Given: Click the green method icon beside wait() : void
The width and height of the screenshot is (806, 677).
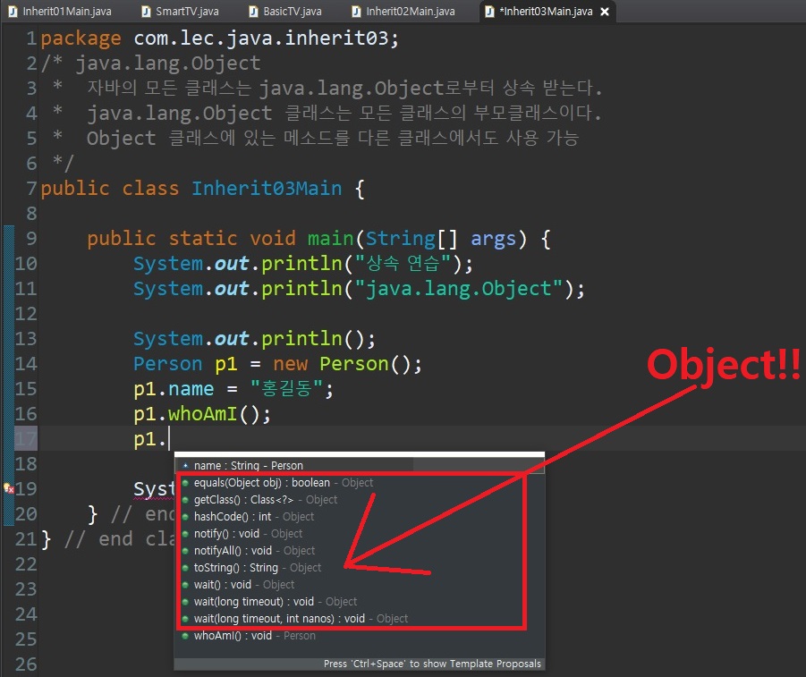Looking at the screenshot, I should click(185, 585).
